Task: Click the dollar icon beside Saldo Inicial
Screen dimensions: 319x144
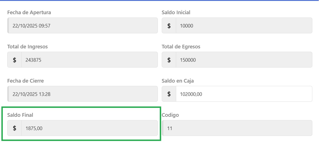Action: [x=169, y=26]
